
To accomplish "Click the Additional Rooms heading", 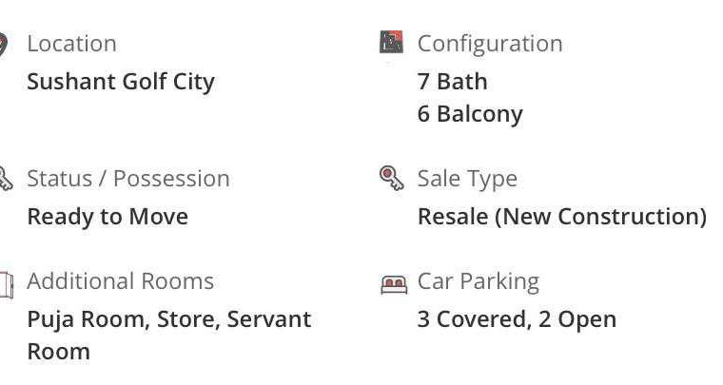I will pyautogui.click(x=120, y=281).
